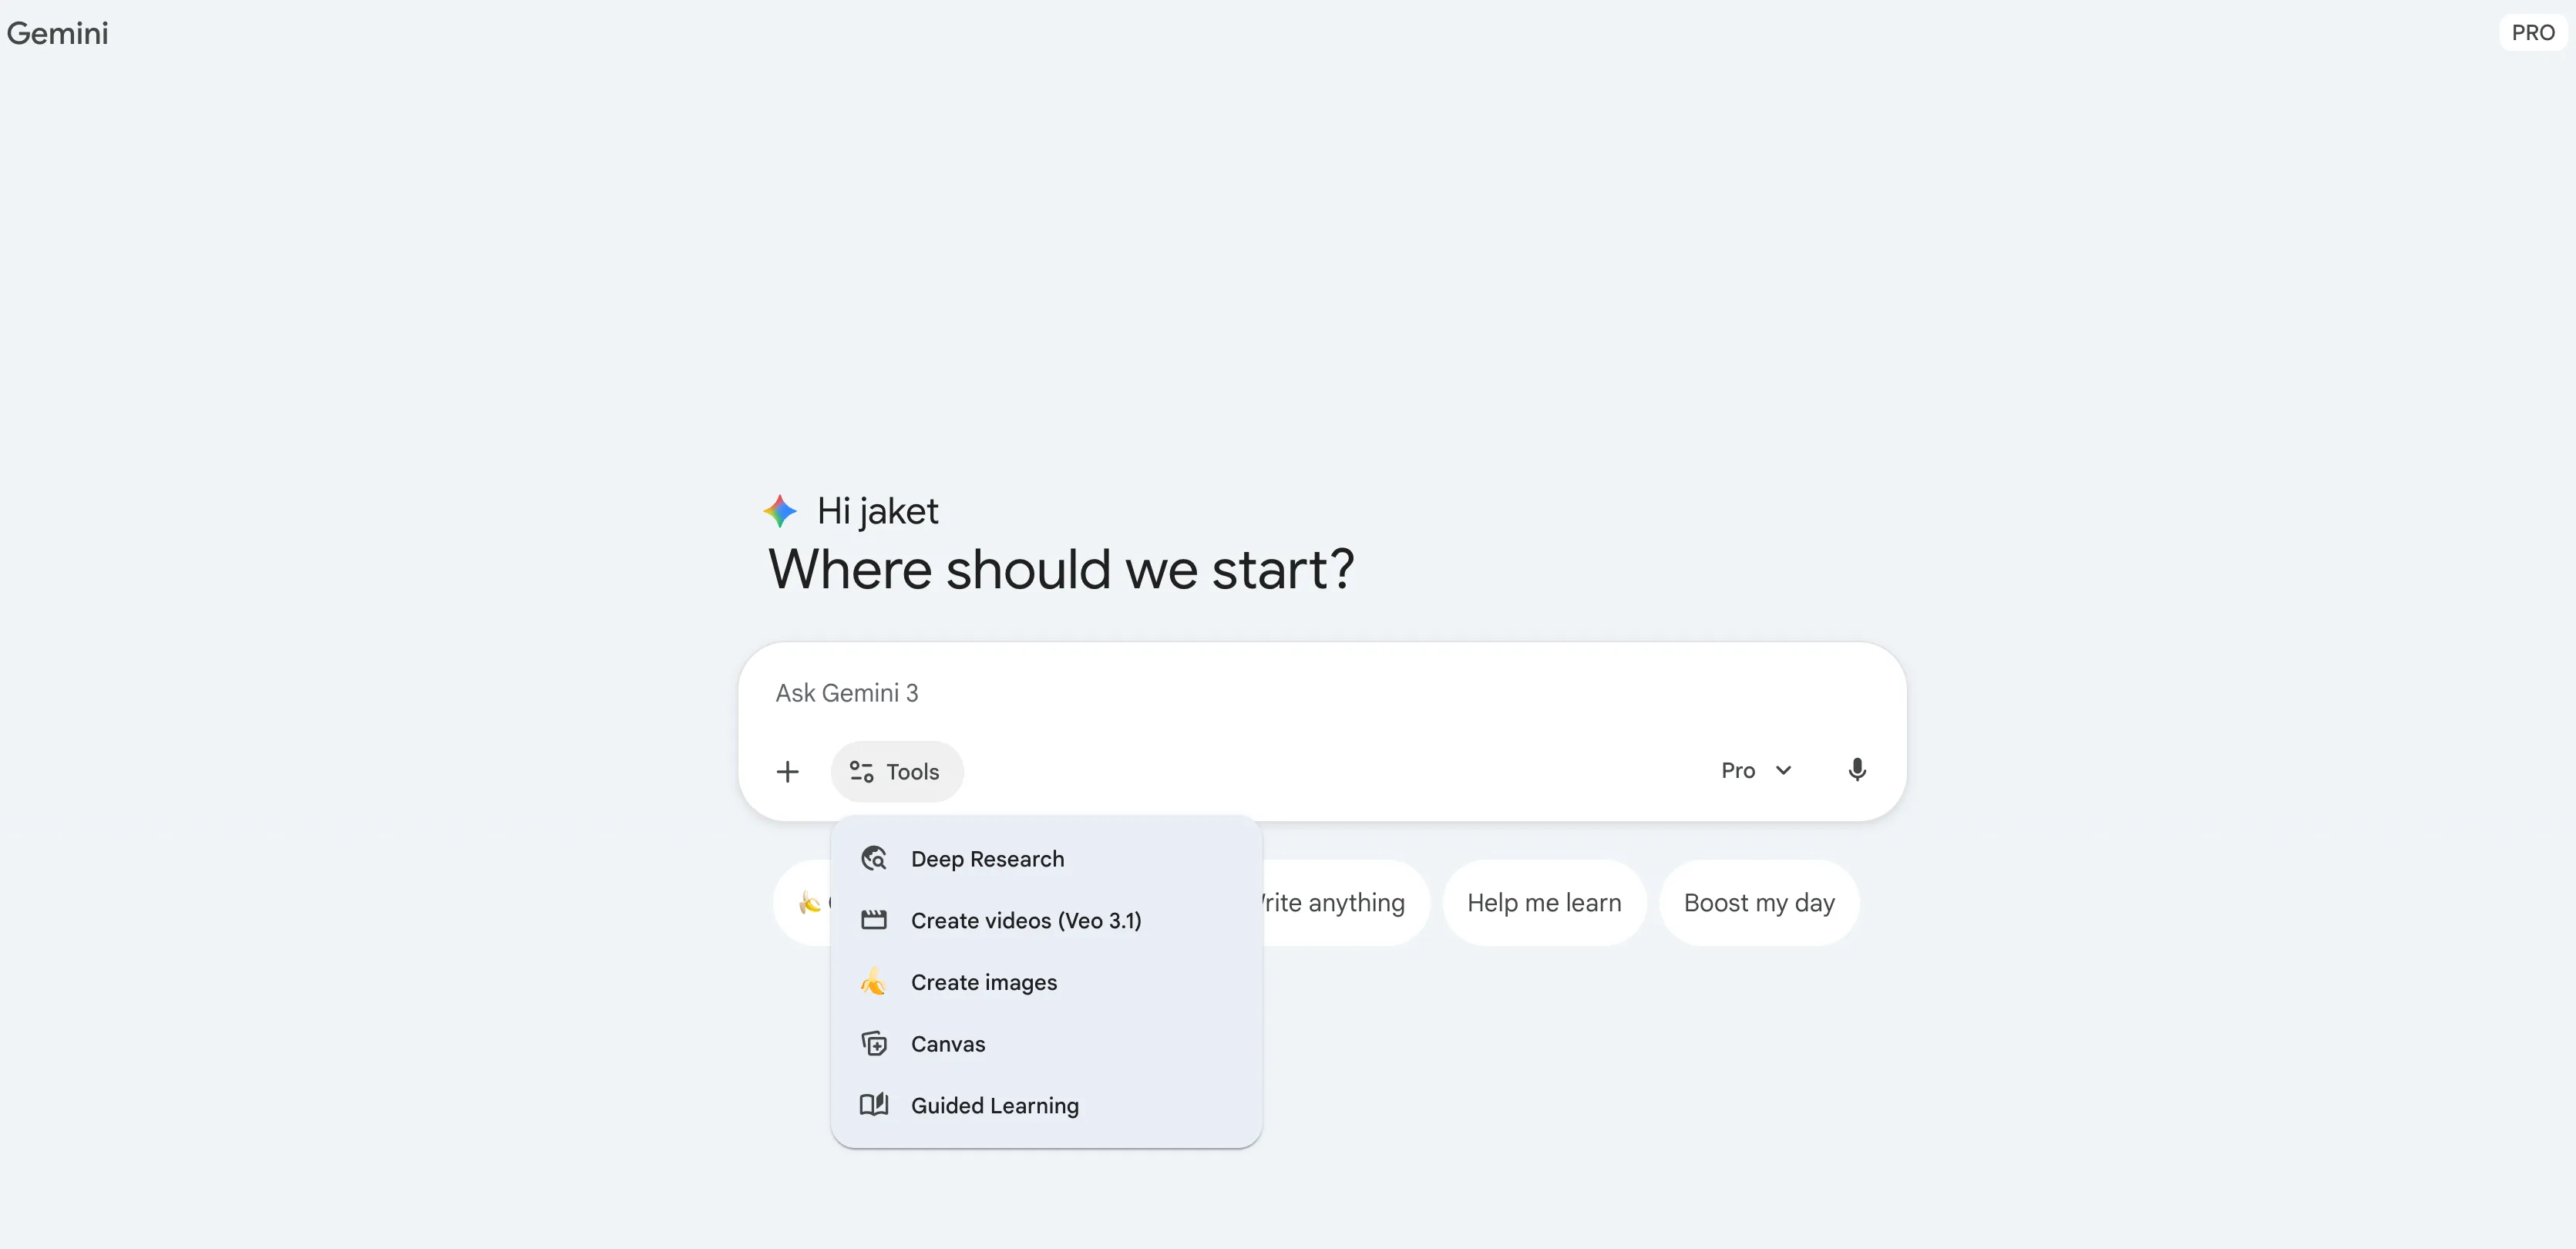2576x1249 pixels.
Task: Click the Help me learn suggestion chip
Action: point(1543,902)
